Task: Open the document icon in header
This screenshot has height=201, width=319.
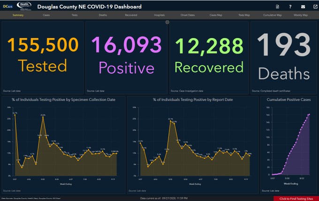Action: 277,7
